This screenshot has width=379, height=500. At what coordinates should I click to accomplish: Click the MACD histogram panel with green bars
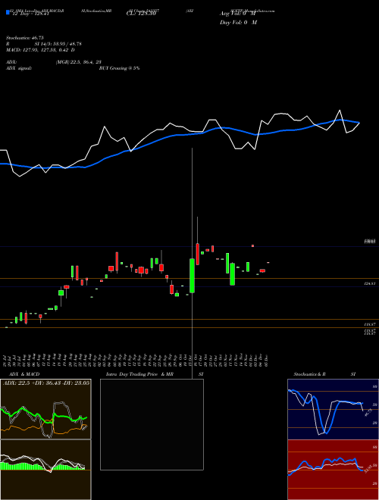tap(45, 470)
